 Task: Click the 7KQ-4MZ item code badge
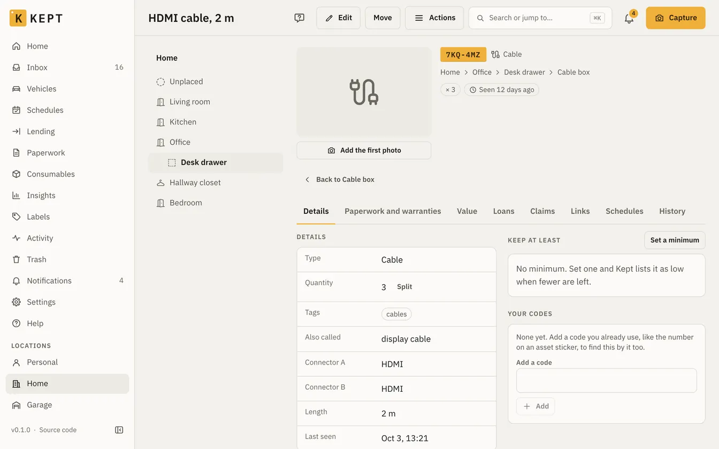[x=463, y=55]
